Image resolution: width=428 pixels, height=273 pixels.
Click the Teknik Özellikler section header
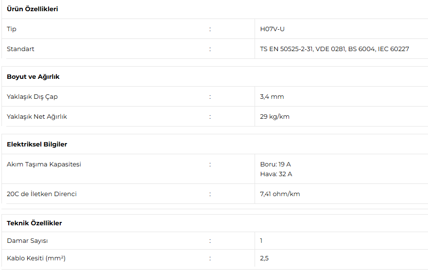(x=34, y=223)
